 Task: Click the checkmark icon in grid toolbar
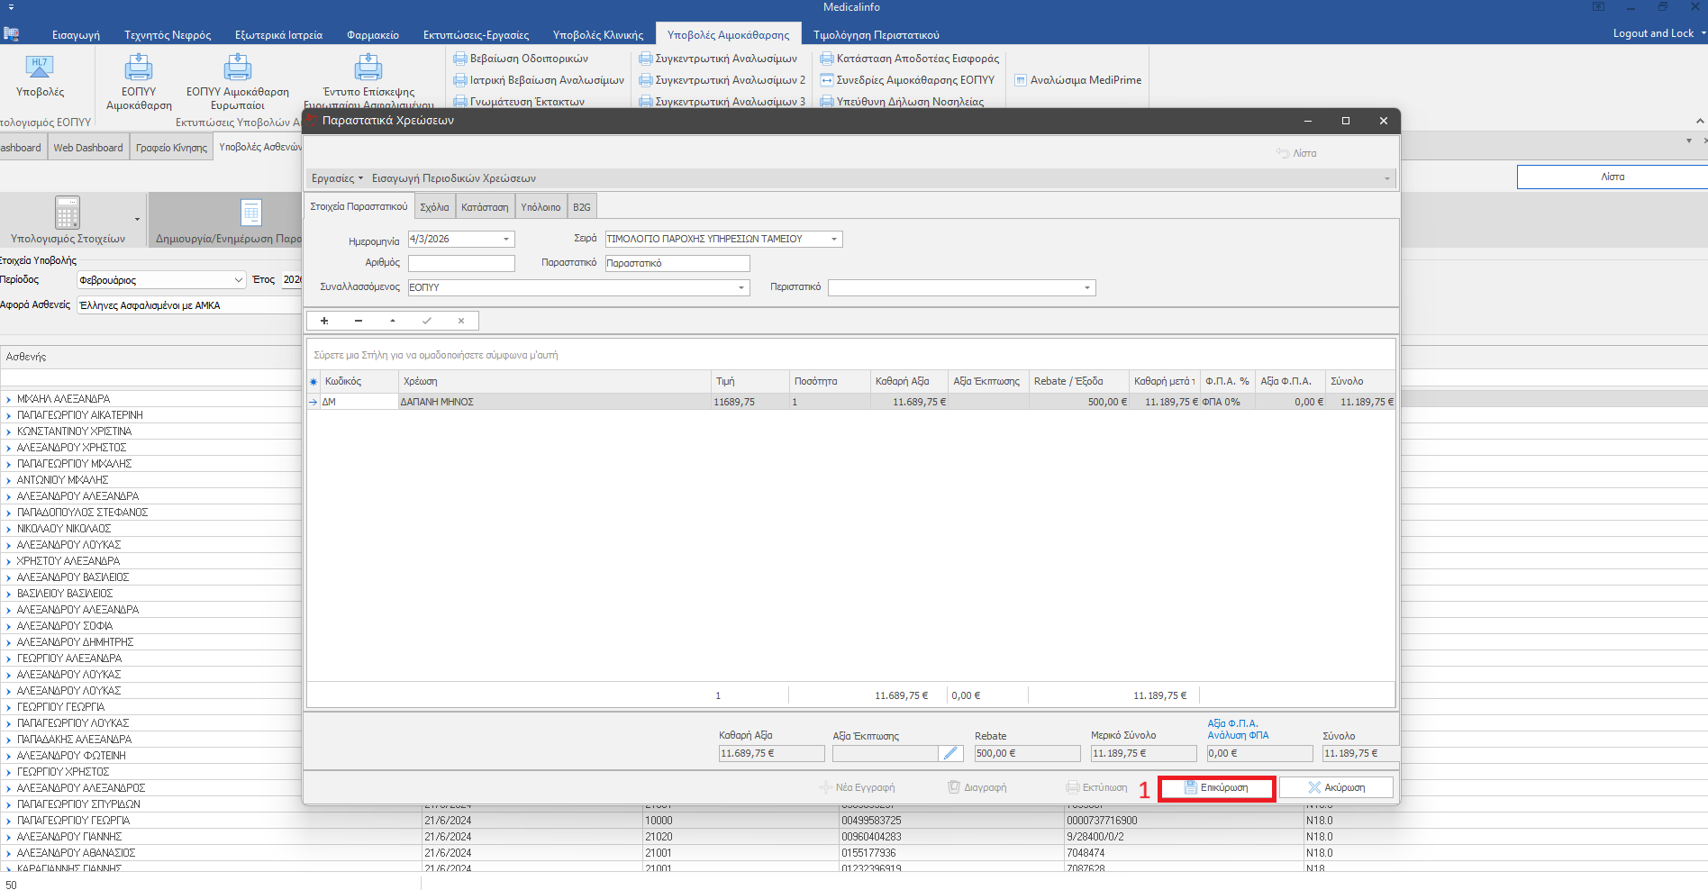point(427,321)
